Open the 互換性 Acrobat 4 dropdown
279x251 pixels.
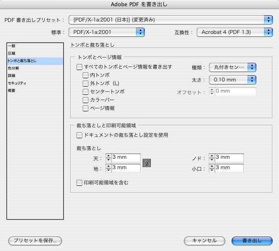(x=234, y=32)
